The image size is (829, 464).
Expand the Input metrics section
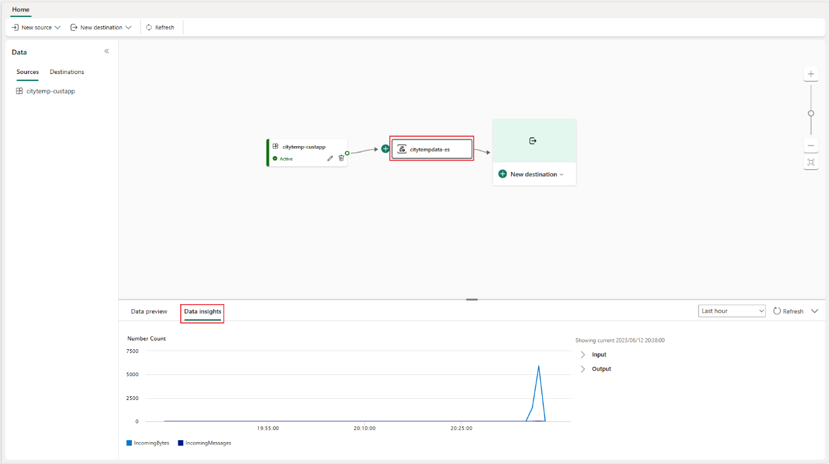tap(593, 354)
